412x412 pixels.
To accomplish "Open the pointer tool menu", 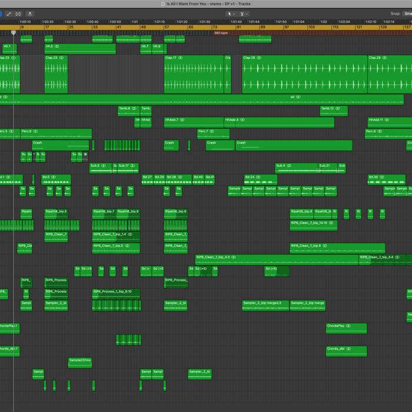I will click(231, 14).
